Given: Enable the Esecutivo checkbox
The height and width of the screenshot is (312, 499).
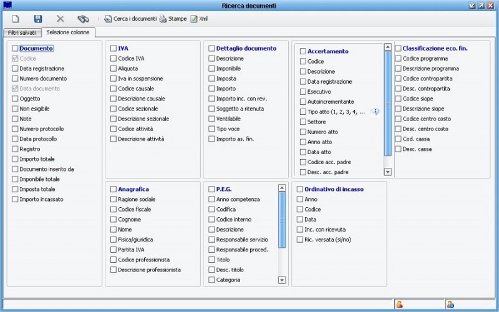Looking at the screenshot, I should (x=303, y=92).
